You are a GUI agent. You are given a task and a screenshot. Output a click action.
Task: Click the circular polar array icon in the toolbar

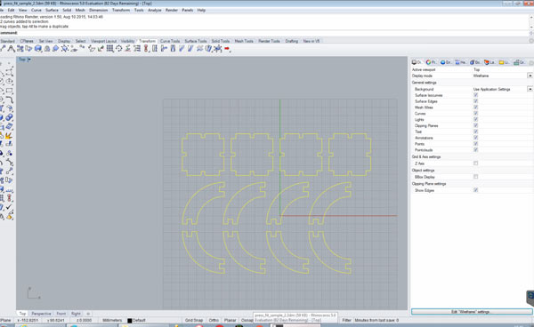(118, 49)
